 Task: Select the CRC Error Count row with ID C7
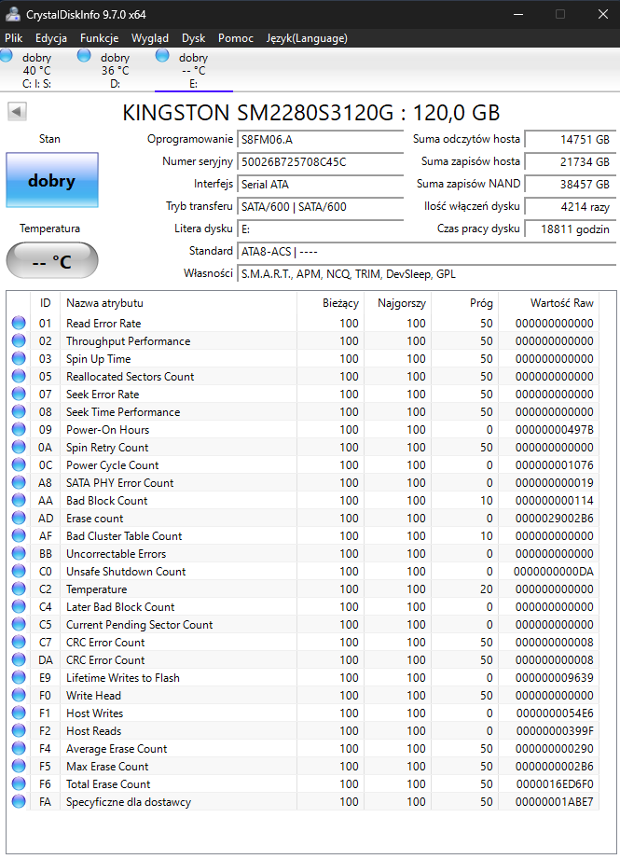pyautogui.click(x=303, y=642)
